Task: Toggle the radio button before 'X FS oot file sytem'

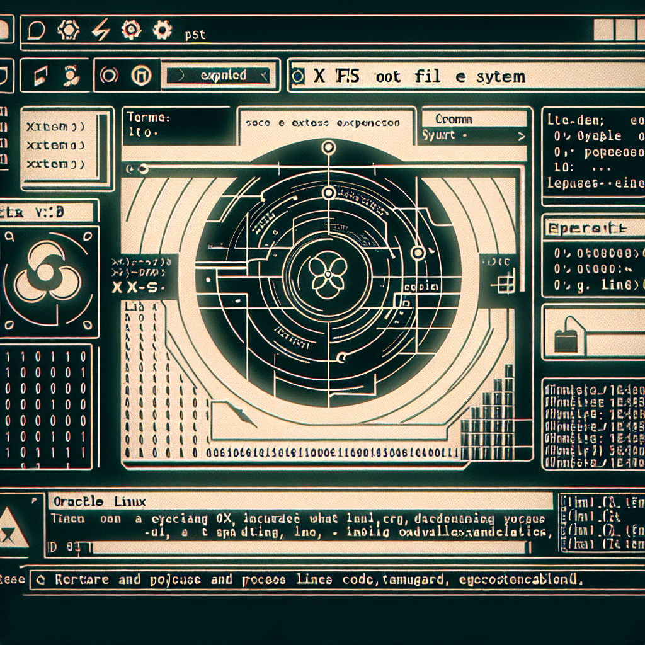Action: pos(297,76)
